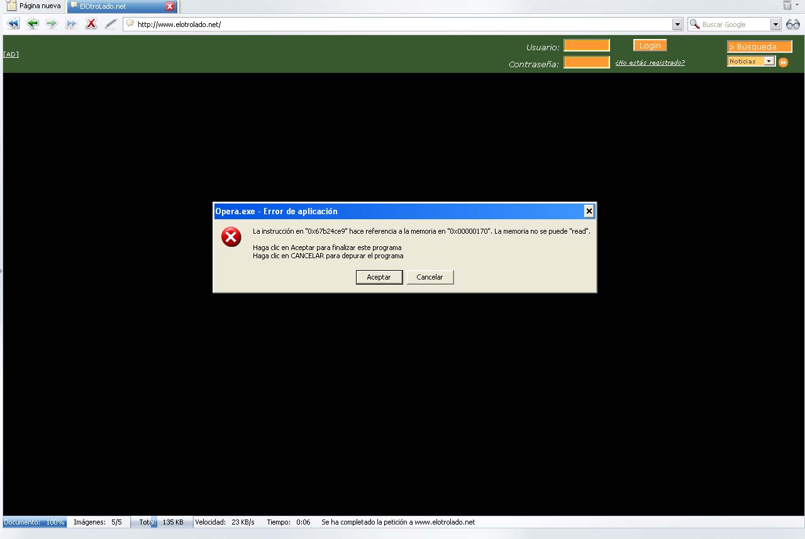Screen dimensions: 805x539
Task: Click the [AD] link
Action: pos(11,54)
